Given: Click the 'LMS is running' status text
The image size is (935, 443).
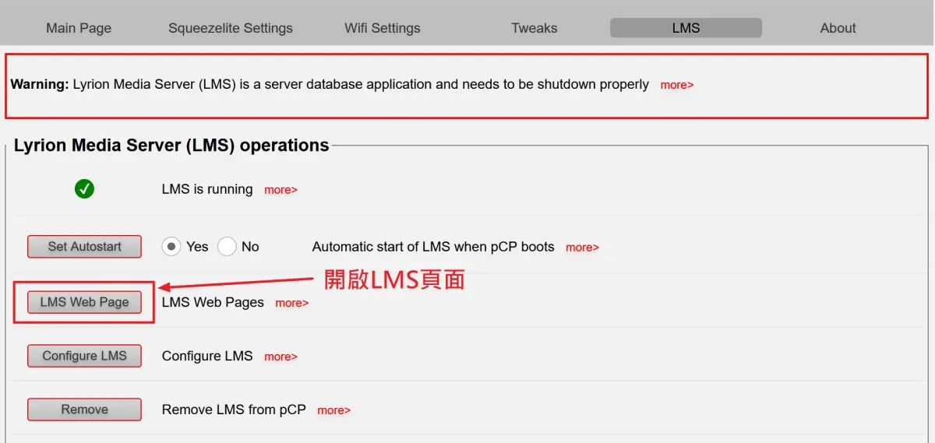Looking at the screenshot, I should coord(207,189).
